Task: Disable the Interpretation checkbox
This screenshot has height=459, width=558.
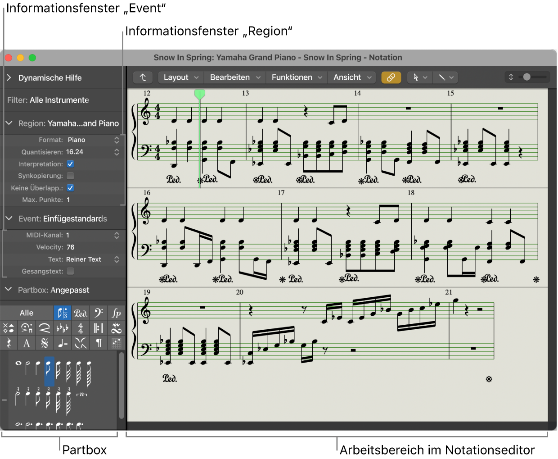Action: coord(70,164)
